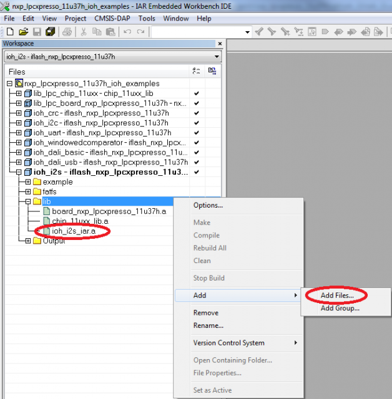Toggle checkmark for ioh_windowedcomparator project
The height and width of the screenshot is (399, 392).
[x=197, y=143]
